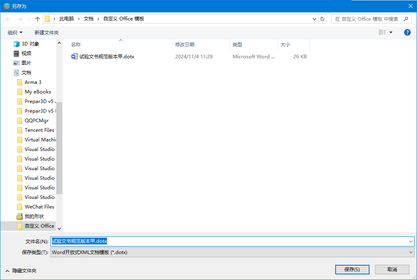Open help with the question mark icon
The image size is (417, 280).
click(x=407, y=32)
